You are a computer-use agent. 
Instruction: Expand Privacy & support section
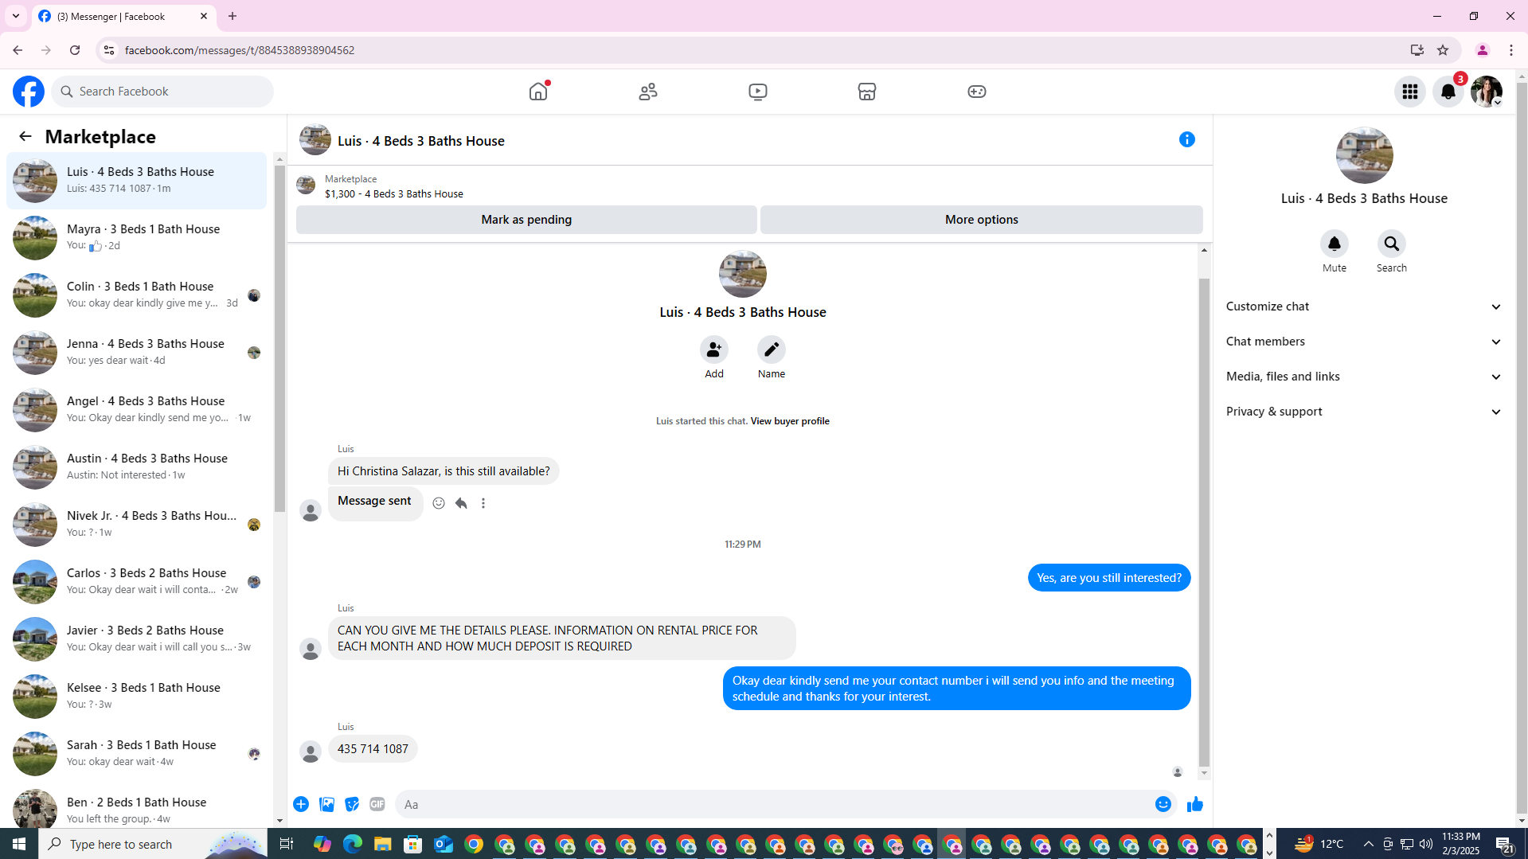click(x=1364, y=412)
